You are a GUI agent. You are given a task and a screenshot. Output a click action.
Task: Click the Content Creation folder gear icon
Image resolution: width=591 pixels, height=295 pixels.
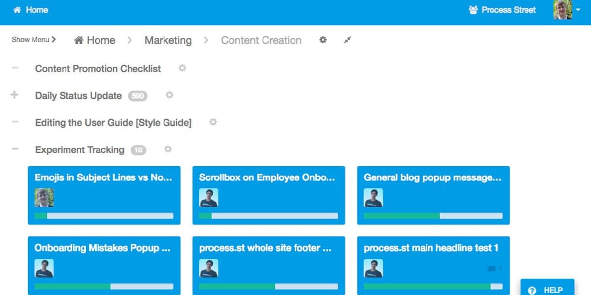[323, 40]
